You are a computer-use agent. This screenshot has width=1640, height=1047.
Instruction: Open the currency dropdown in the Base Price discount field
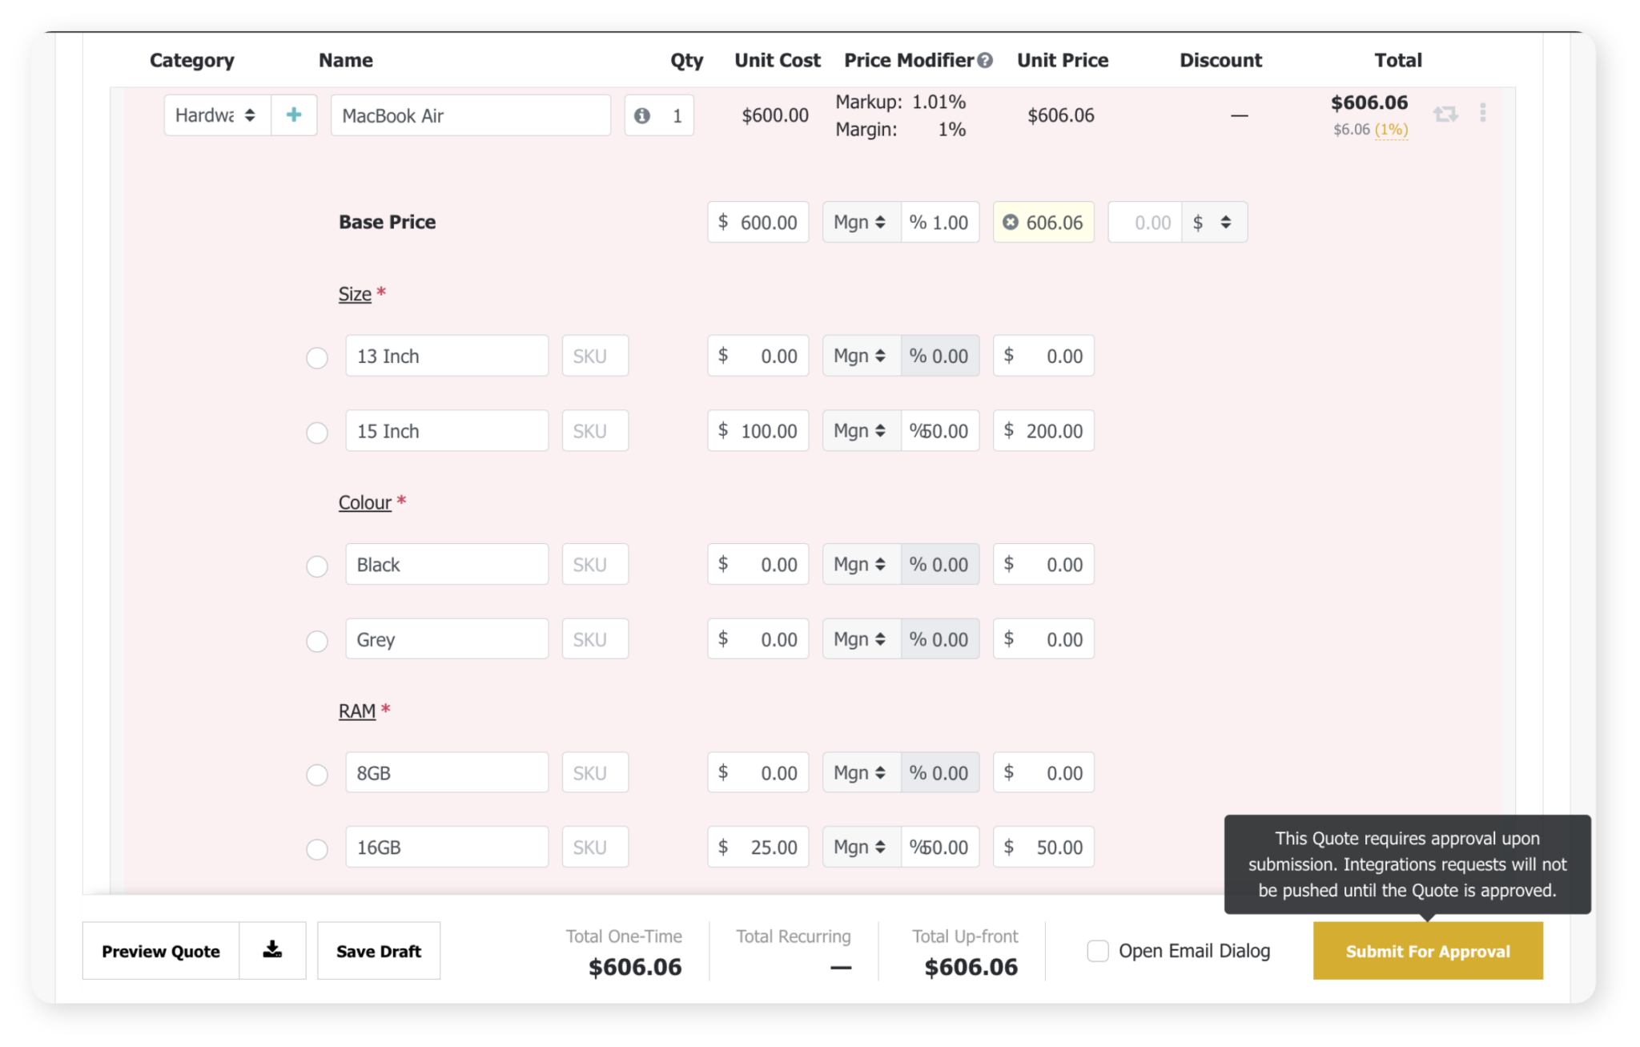click(1215, 222)
